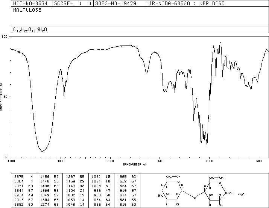Click the 2000 x-axis tick label
269x208 pixels.
tap(110, 161)
